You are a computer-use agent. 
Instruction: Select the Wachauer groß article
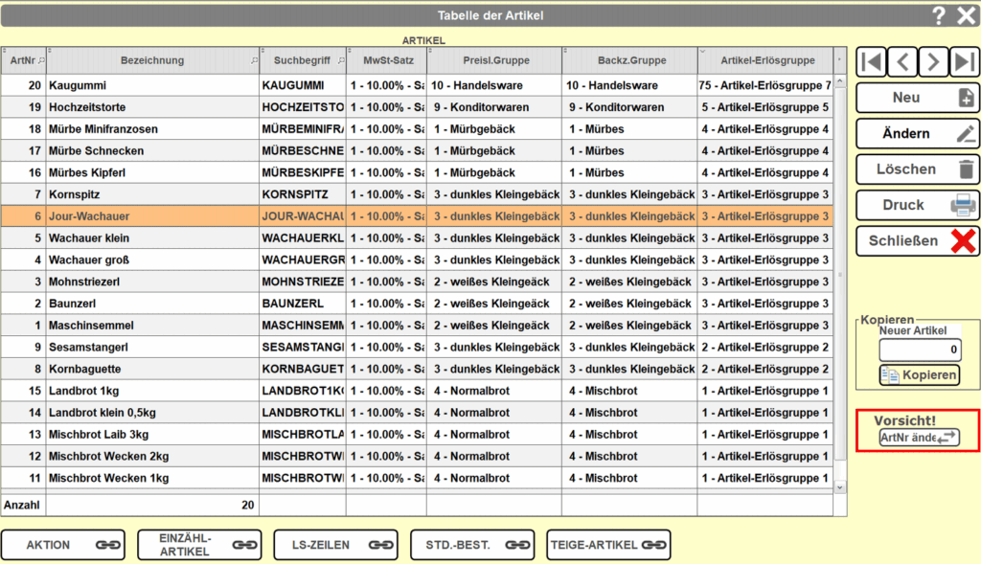click(417, 260)
